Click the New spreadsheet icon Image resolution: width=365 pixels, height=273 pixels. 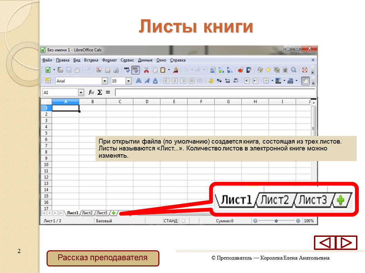point(48,70)
